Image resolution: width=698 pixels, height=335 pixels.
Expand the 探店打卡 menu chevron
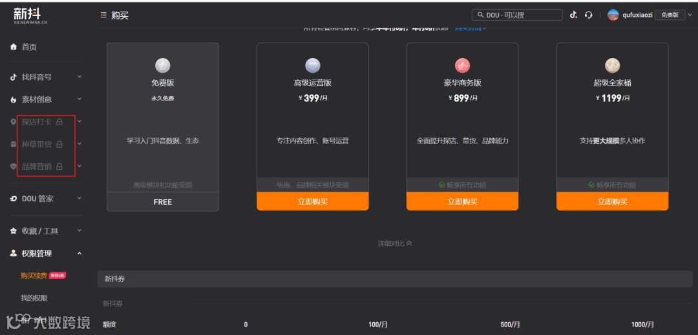[79, 121]
